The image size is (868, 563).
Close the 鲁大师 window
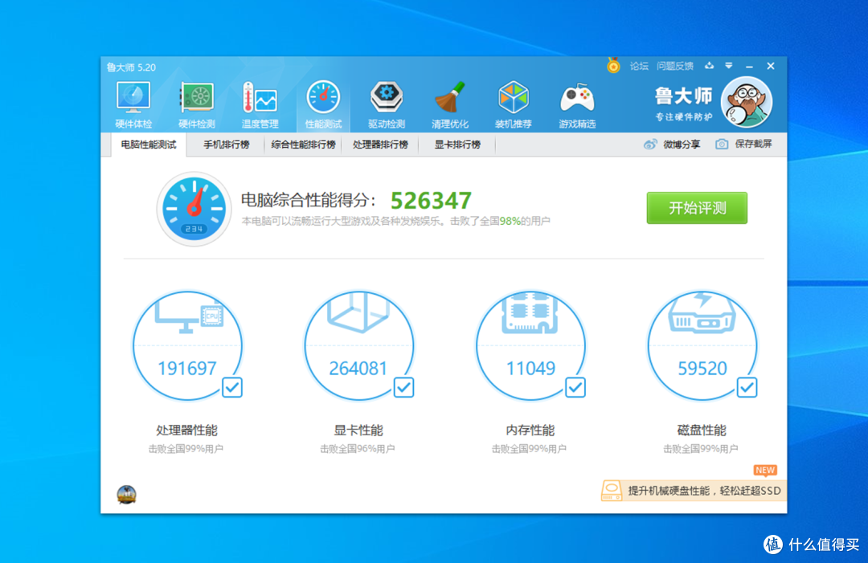pos(771,66)
